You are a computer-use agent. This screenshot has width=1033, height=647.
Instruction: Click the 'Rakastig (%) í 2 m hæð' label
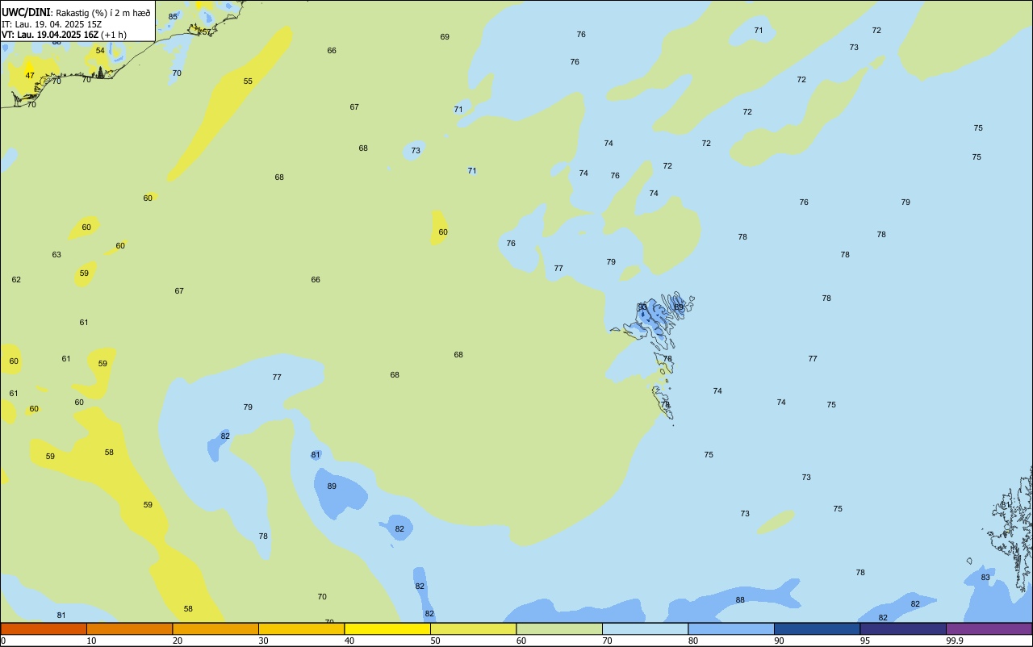[x=103, y=13]
